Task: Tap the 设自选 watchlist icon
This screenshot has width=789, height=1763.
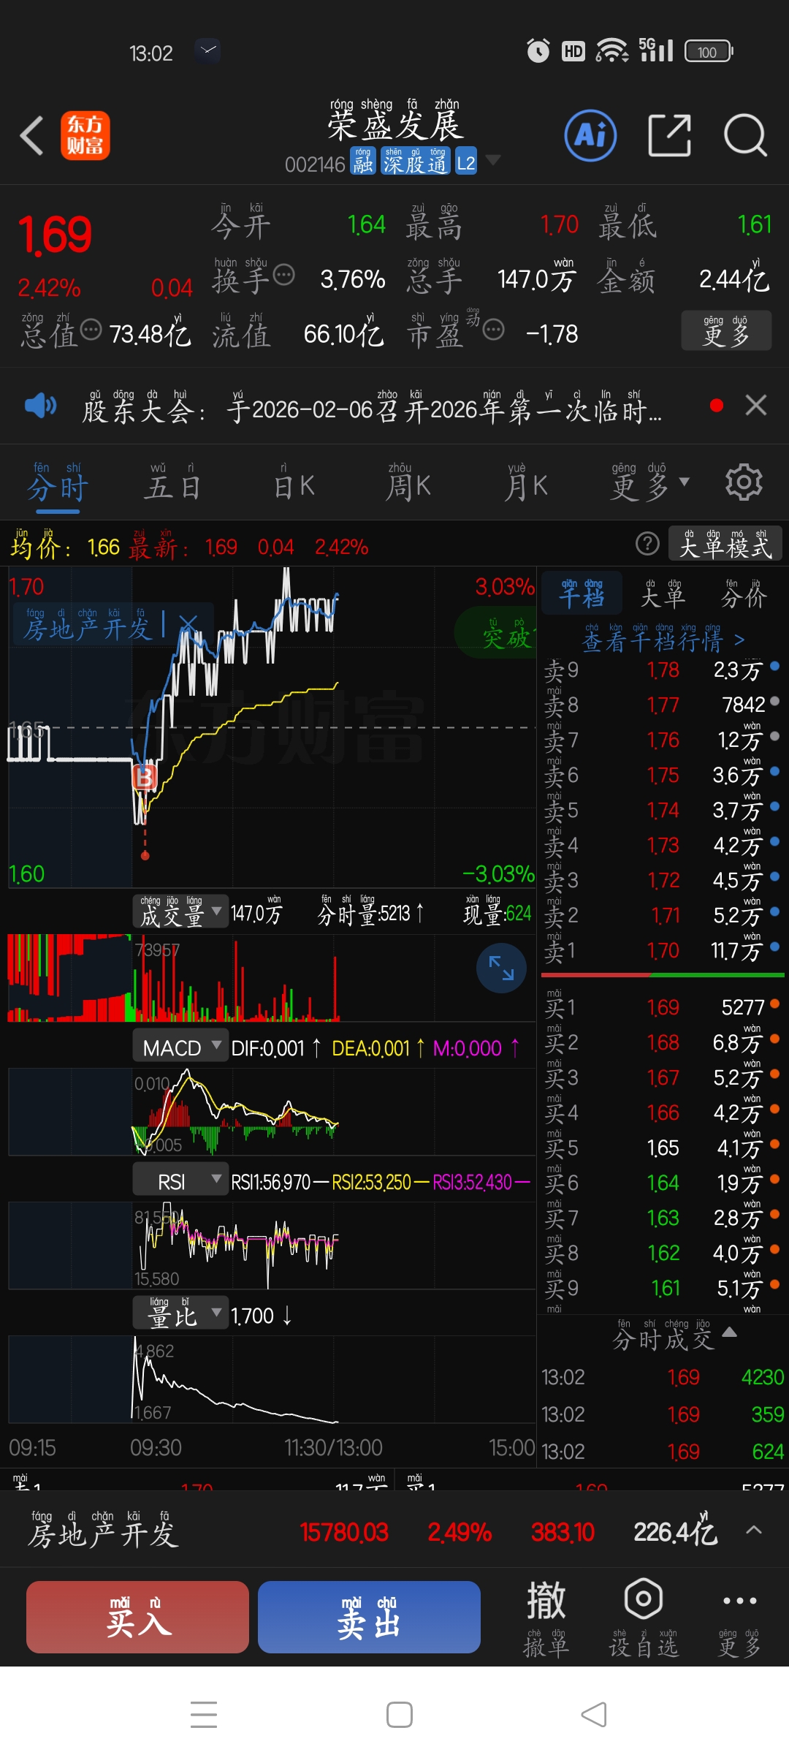Action: coord(644,1617)
